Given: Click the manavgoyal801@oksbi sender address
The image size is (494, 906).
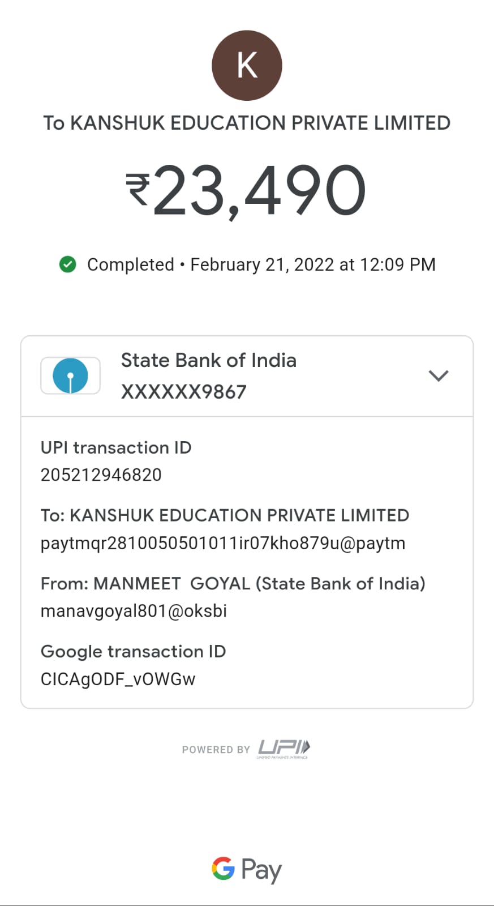Looking at the screenshot, I should click(134, 611).
